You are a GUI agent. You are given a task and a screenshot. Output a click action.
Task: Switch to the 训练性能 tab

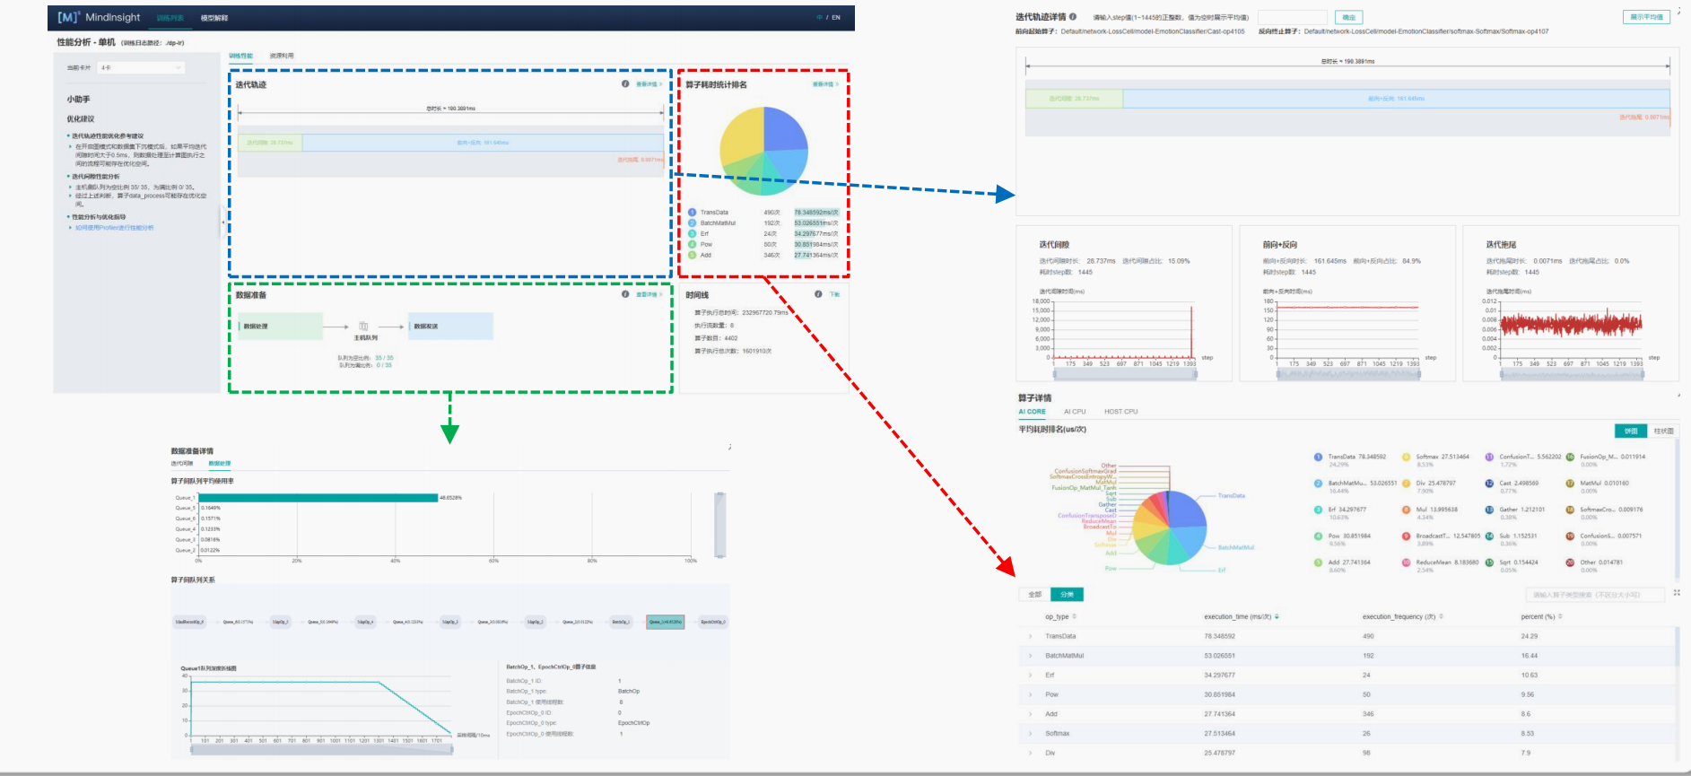coord(240,56)
